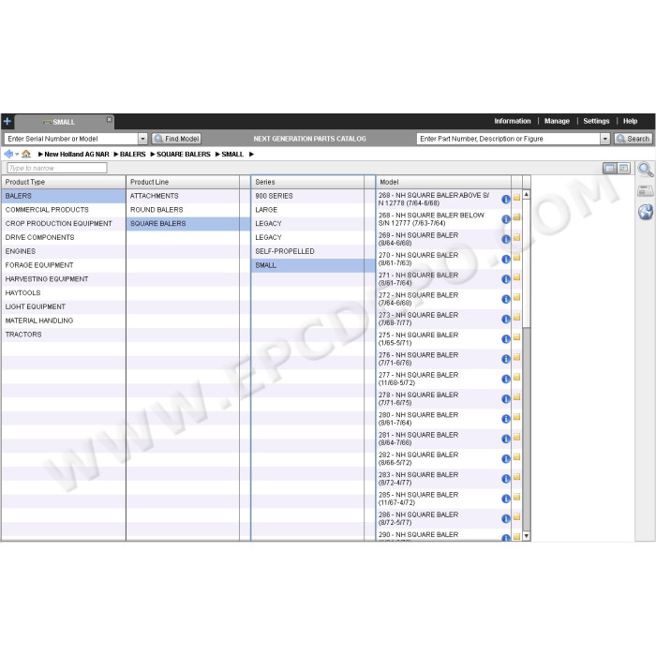Click the model list scrollbar thumb
This screenshot has height=656, width=656.
[x=527, y=263]
